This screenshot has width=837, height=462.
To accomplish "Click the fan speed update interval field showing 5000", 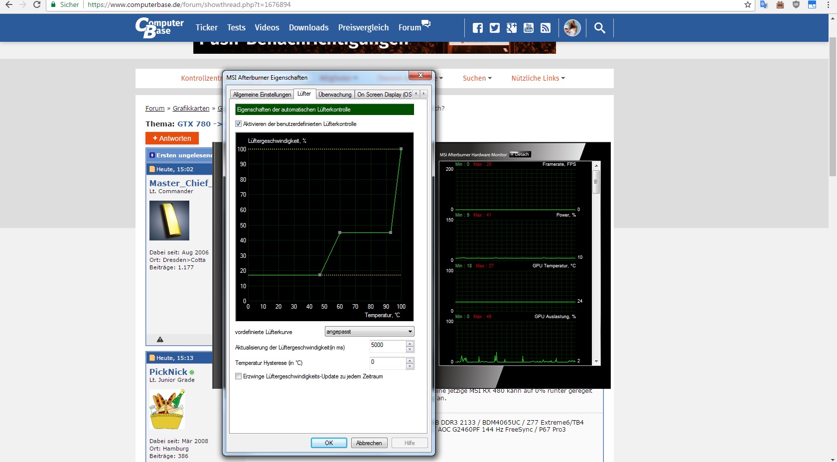I will [x=388, y=346].
